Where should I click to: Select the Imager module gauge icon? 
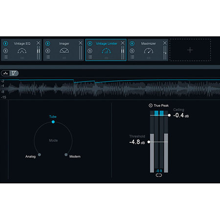point(64,51)
